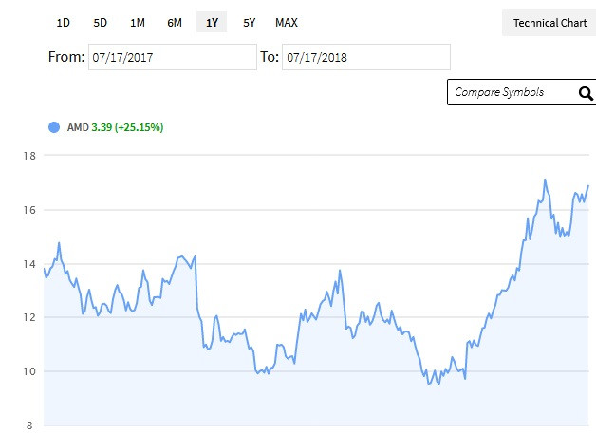The height and width of the screenshot is (435, 596).
Task: Click the From date field
Action: click(x=173, y=57)
